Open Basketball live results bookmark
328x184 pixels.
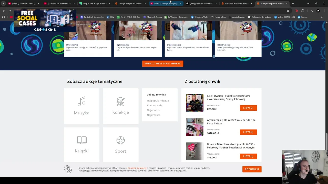click(x=92, y=17)
